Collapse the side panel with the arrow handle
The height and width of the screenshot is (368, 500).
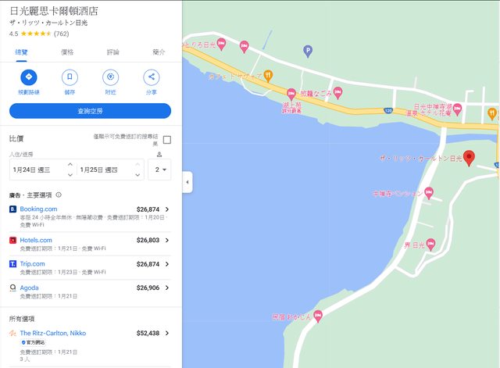(x=187, y=184)
